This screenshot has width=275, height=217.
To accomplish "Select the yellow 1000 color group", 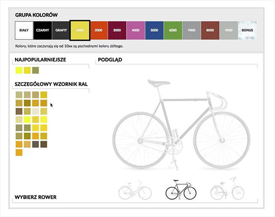I will click(80, 30).
